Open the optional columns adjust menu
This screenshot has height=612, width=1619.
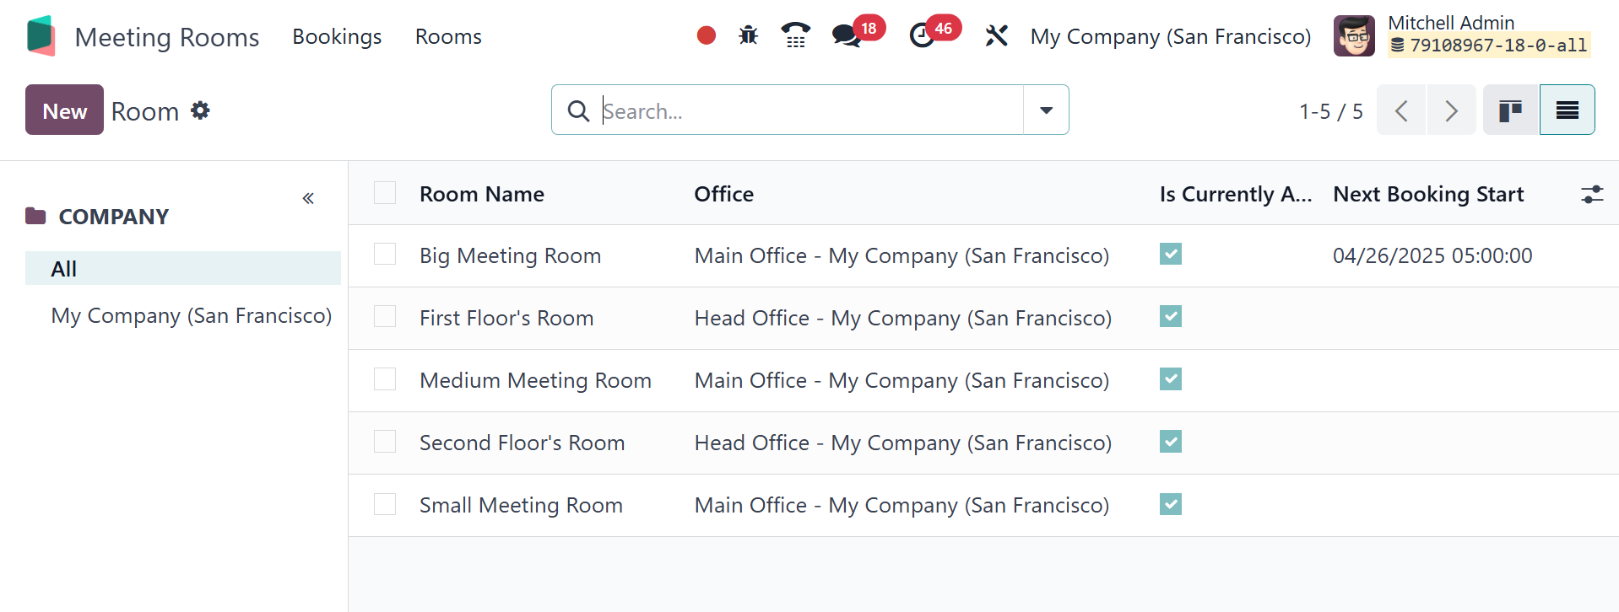pyautogui.click(x=1591, y=195)
